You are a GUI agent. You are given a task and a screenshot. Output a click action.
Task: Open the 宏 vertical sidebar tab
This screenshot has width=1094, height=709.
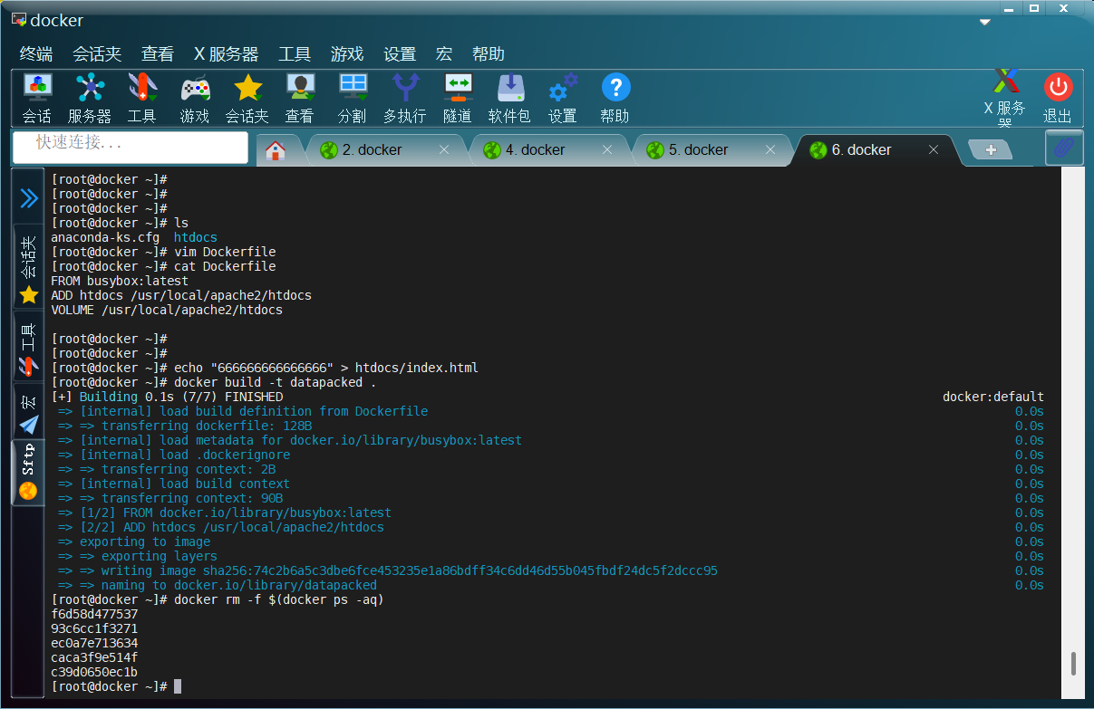pos(29,412)
